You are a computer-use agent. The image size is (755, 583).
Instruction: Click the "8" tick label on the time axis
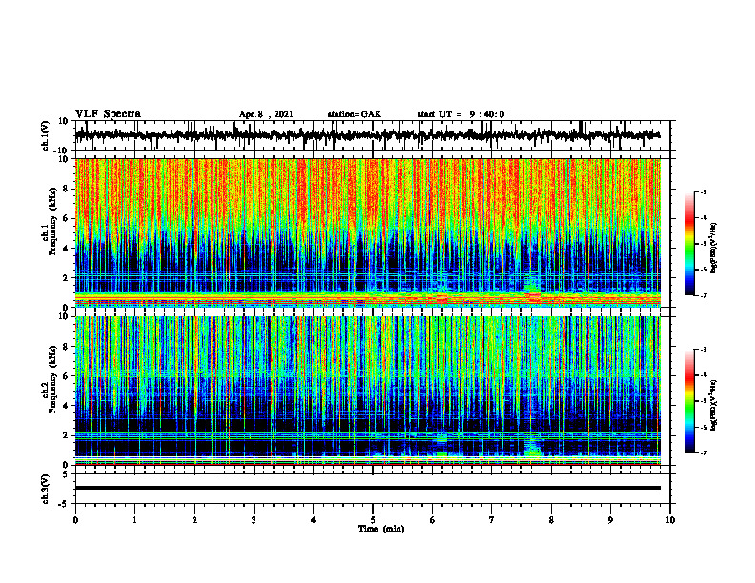tap(551, 520)
